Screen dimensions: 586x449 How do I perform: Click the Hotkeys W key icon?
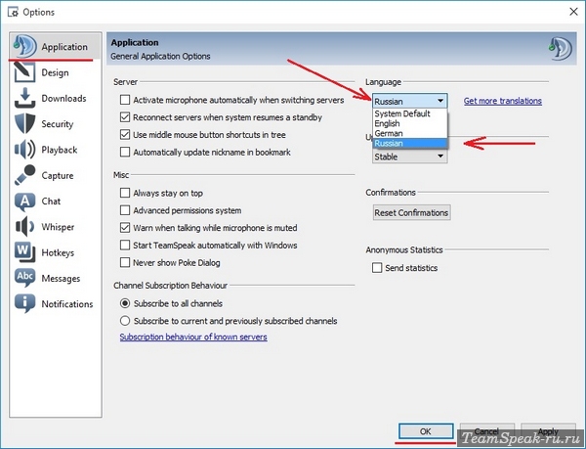pos(24,252)
